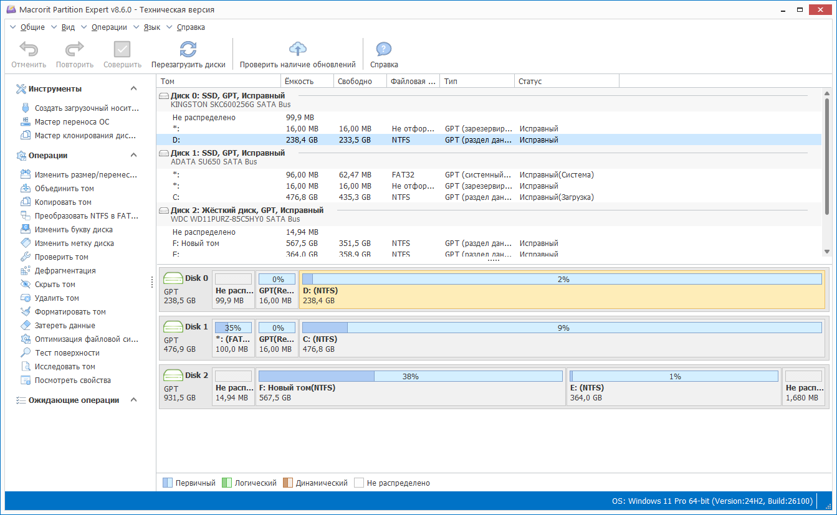Click the C: (NTFS) 9% usage bar
837x515 pixels.
[x=562, y=328]
